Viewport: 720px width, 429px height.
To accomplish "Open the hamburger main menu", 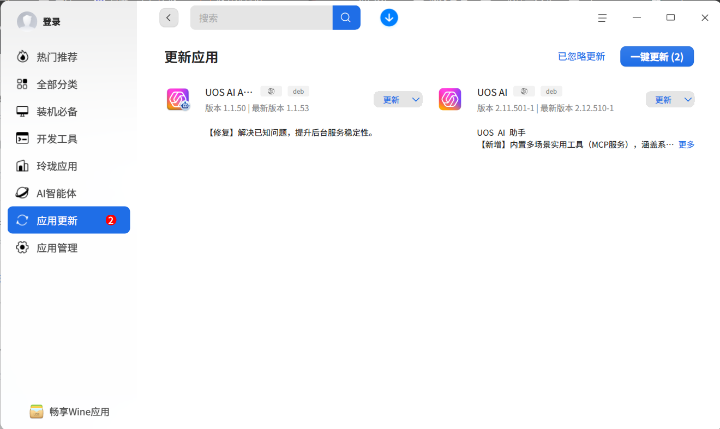I will click(602, 18).
